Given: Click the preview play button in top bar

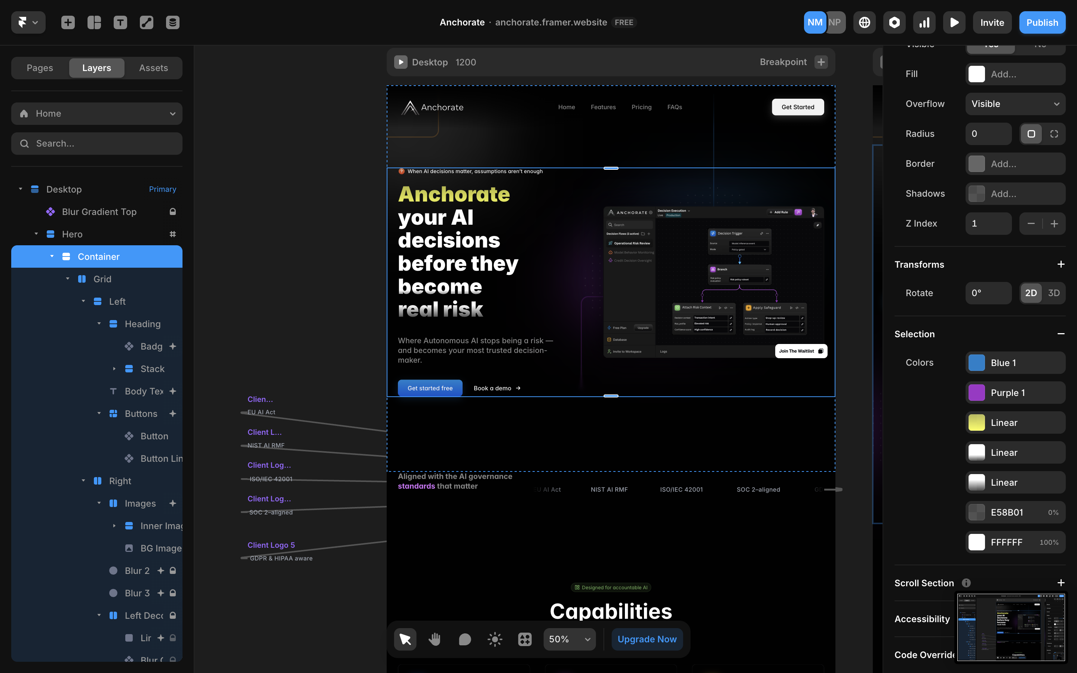Looking at the screenshot, I should [x=954, y=22].
